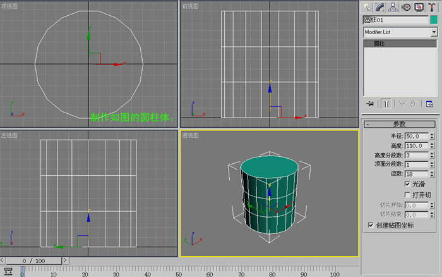Click the 顶面分段数 field
The image size is (442, 277).
416,164
